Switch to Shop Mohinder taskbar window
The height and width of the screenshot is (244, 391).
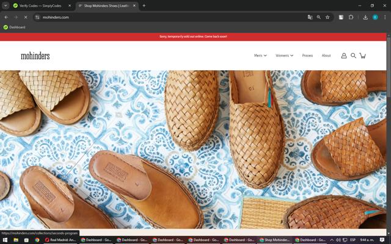[x=274, y=240]
